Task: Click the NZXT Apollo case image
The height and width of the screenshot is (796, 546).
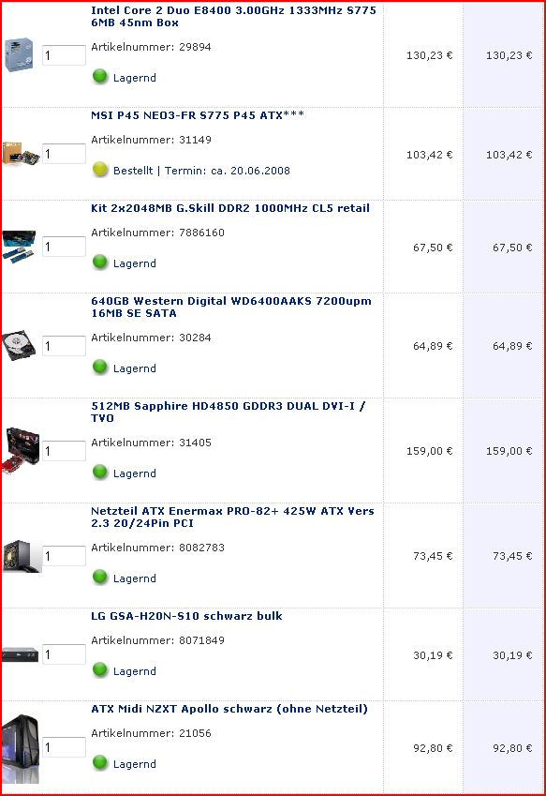Action: click(21, 749)
